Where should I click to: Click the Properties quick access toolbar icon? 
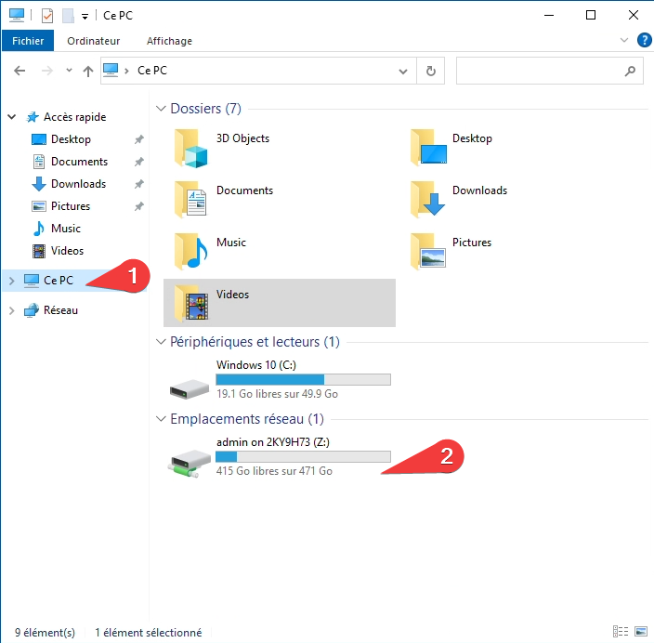(47, 16)
